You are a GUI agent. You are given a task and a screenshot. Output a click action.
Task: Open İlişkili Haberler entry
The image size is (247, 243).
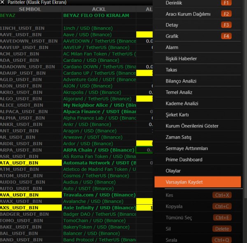click(198, 59)
